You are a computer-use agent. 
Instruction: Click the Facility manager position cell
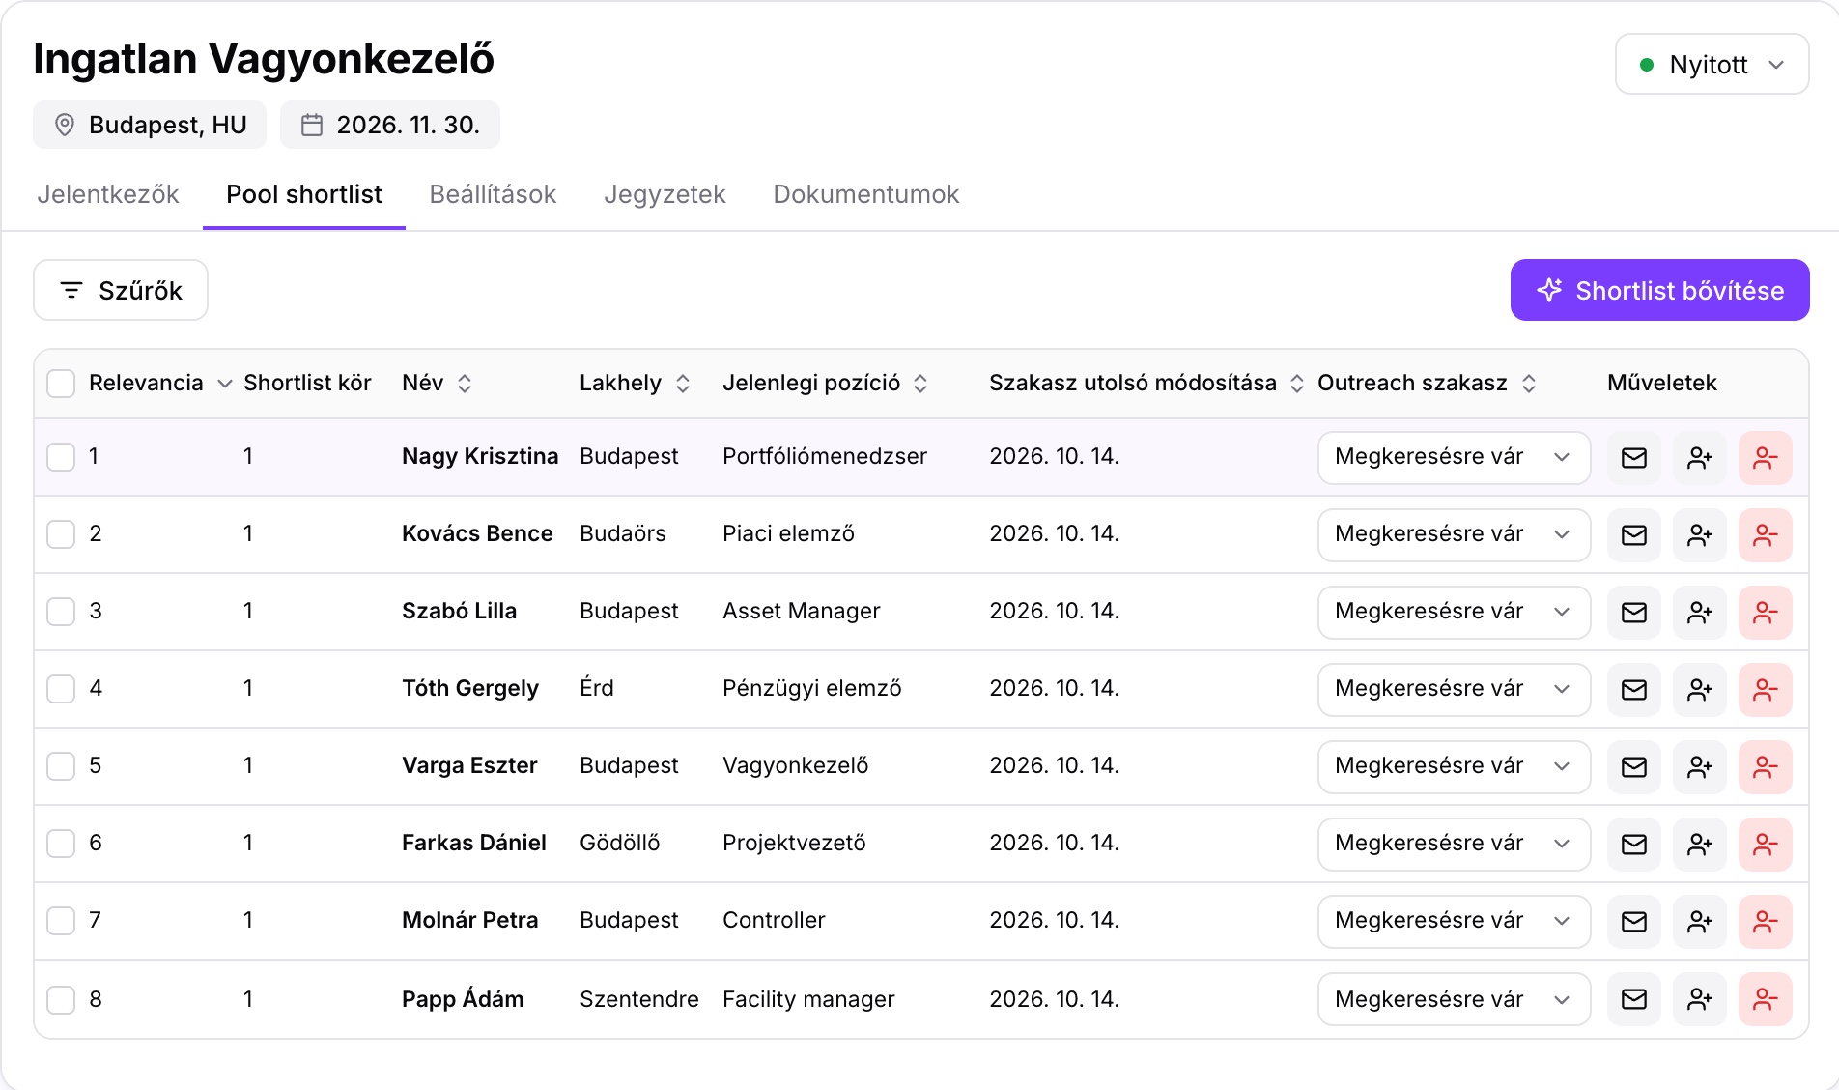(x=808, y=999)
